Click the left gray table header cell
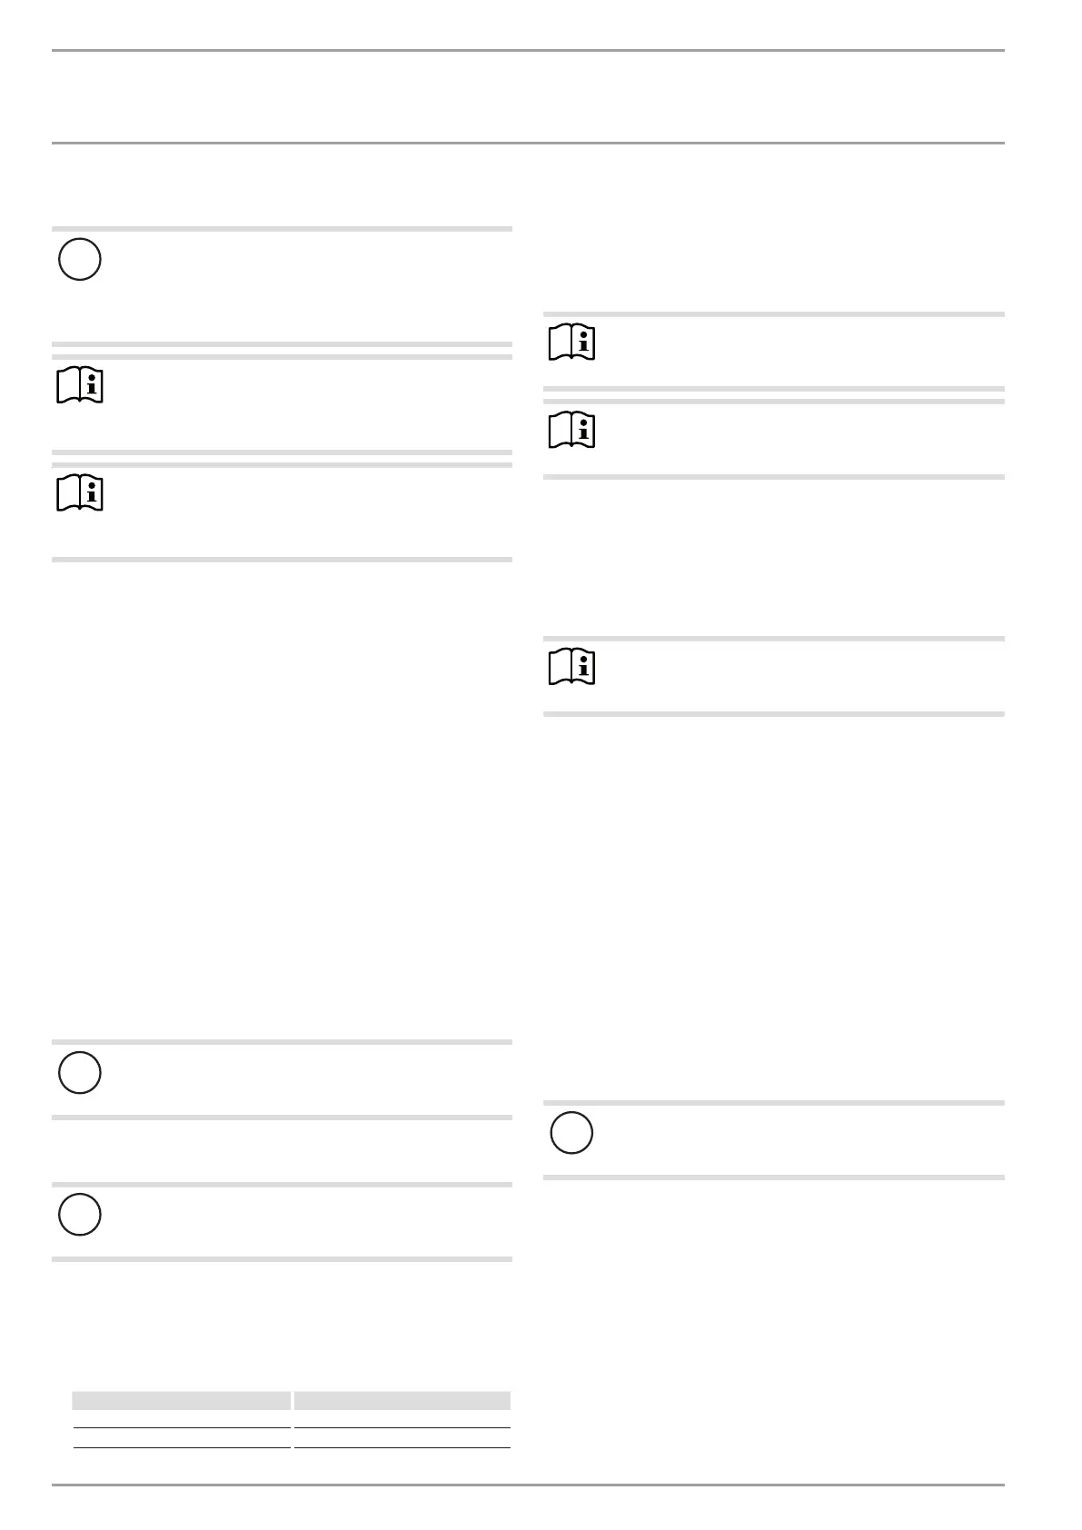 [x=182, y=1400]
